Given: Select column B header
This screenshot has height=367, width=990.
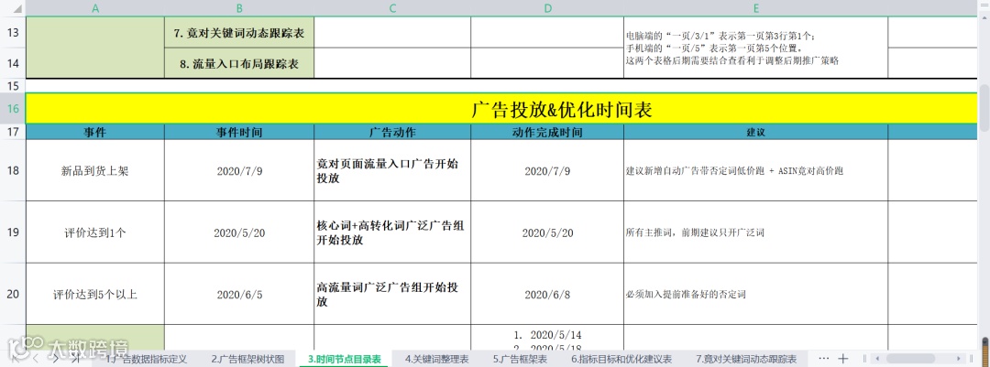Looking at the screenshot, I should point(239,8).
